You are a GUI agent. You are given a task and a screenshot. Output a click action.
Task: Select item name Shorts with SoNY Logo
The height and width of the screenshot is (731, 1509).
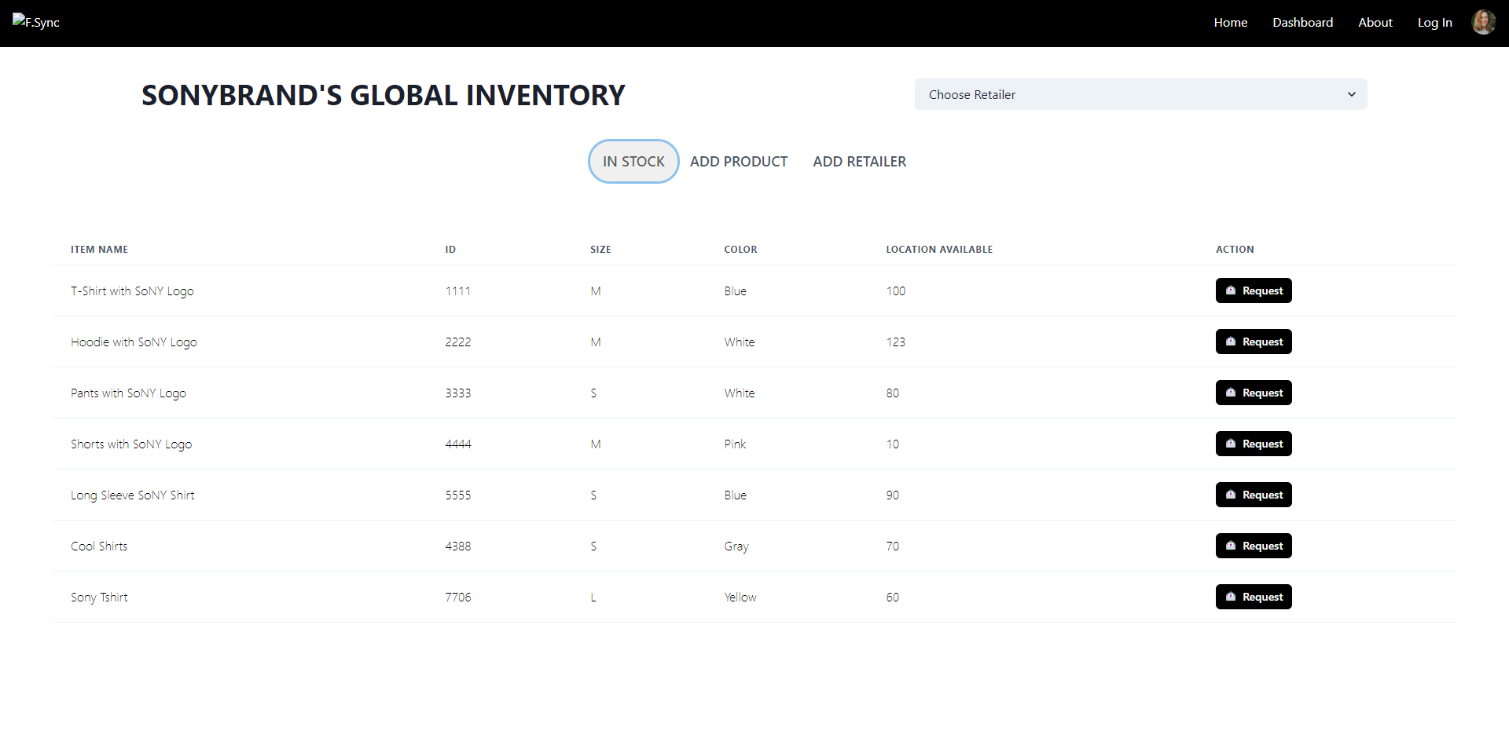pos(131,444)
